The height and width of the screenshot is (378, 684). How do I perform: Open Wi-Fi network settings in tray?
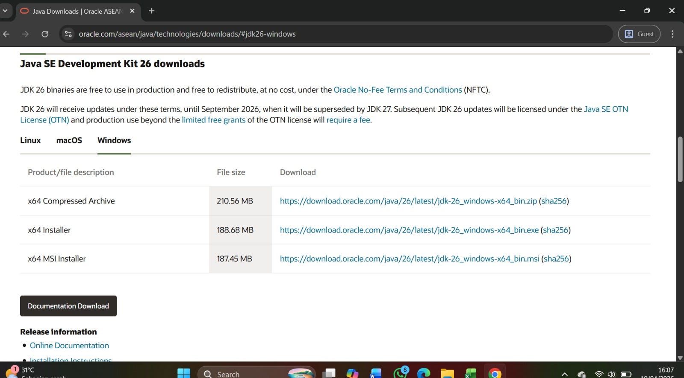click(x=599, y=374)
